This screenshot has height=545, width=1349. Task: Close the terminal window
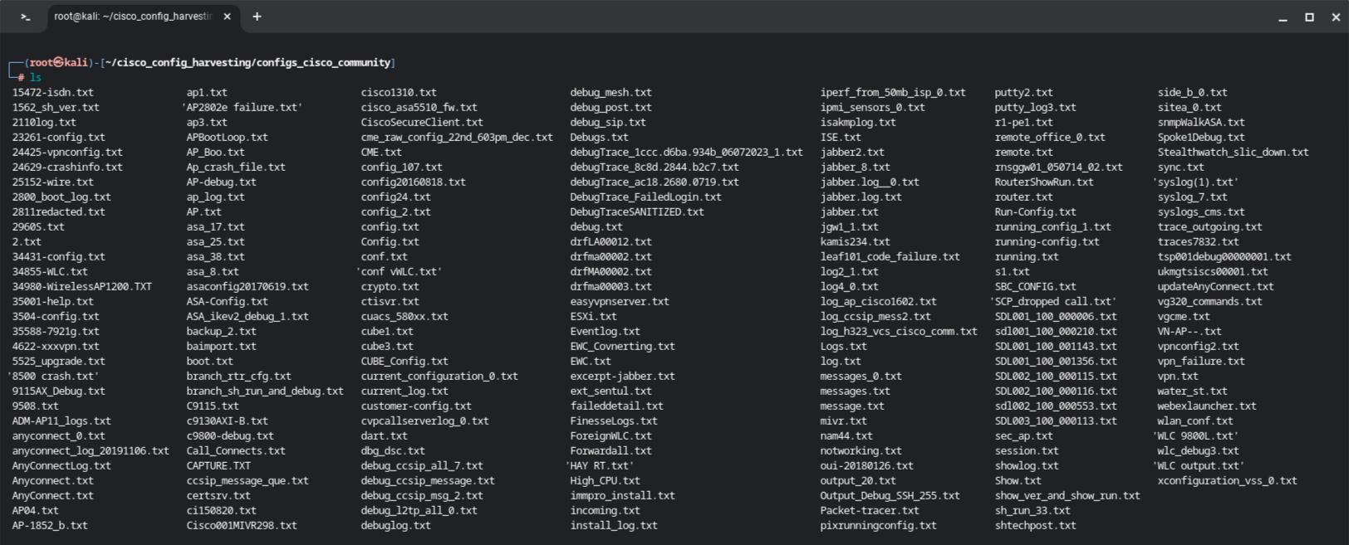[1336, 17]
